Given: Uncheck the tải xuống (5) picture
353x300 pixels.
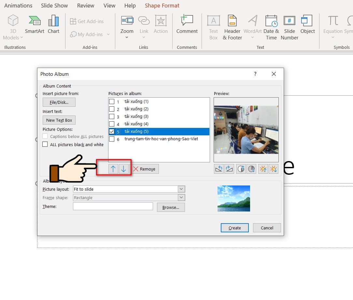Looking at the screenshot, I should [x=112, y=131].
